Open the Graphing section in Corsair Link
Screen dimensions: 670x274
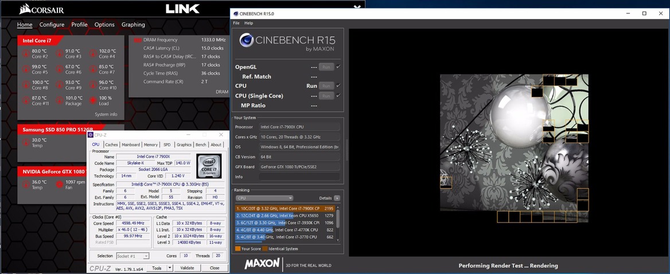133,25
